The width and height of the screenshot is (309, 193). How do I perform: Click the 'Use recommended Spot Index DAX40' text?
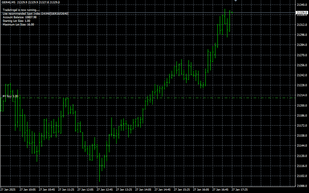(36, 14)
